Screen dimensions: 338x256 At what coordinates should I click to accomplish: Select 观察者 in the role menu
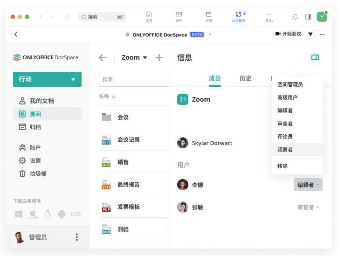(x=297, y=150)
